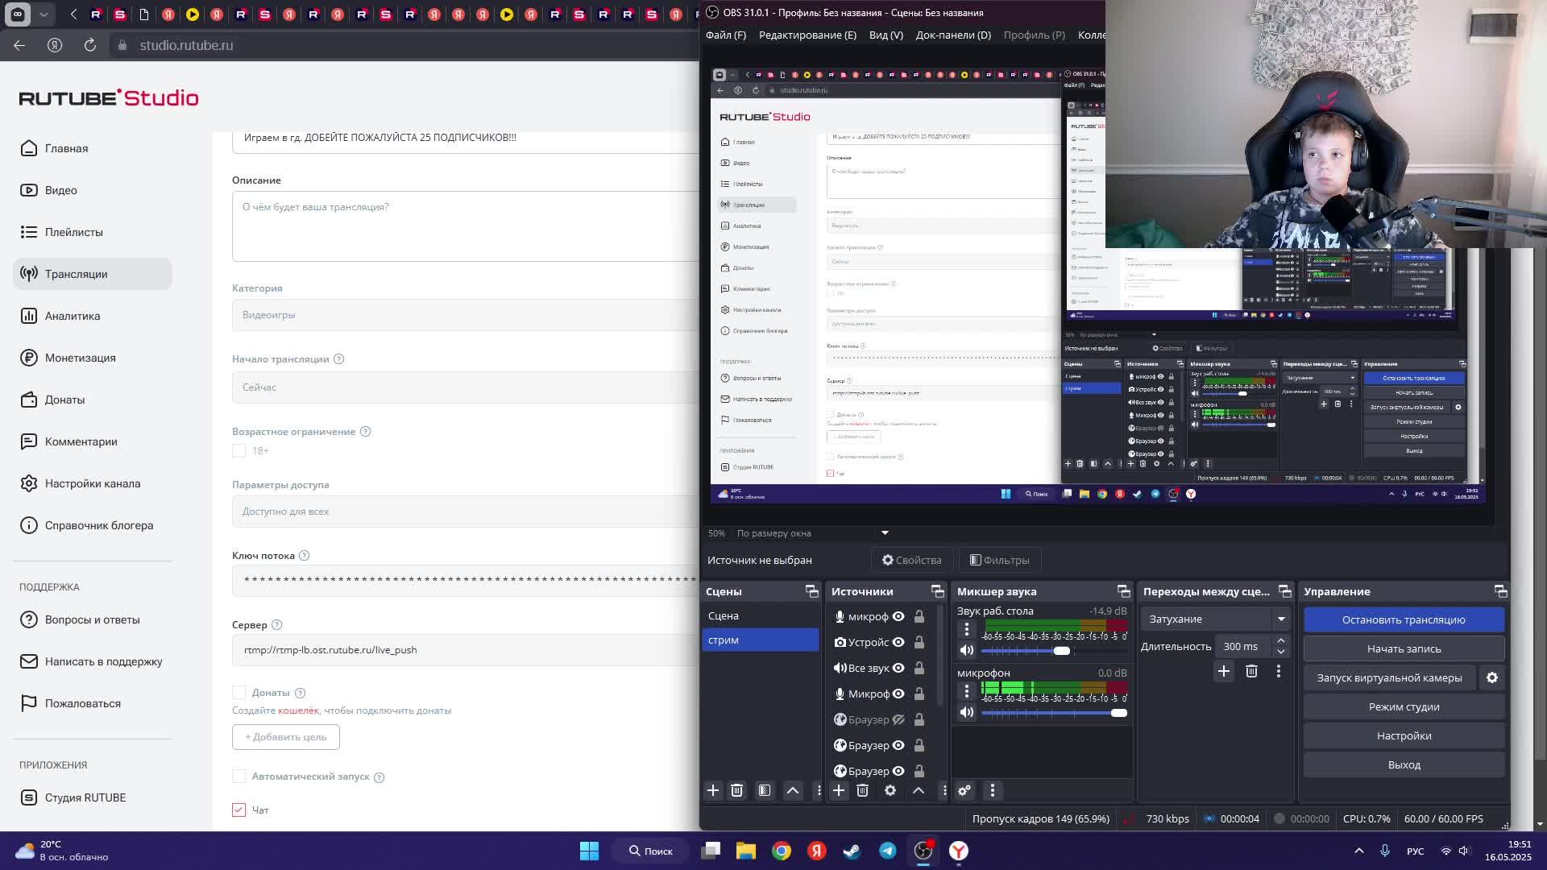Show help for Возрастное ограничение
Viewport: 1547px width, 870px height.
pyautogui.click(x=365, y=432)
